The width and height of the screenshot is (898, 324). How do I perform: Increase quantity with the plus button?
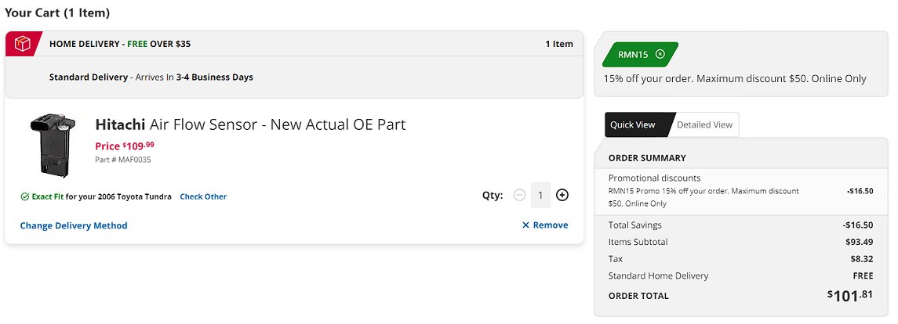562,195
